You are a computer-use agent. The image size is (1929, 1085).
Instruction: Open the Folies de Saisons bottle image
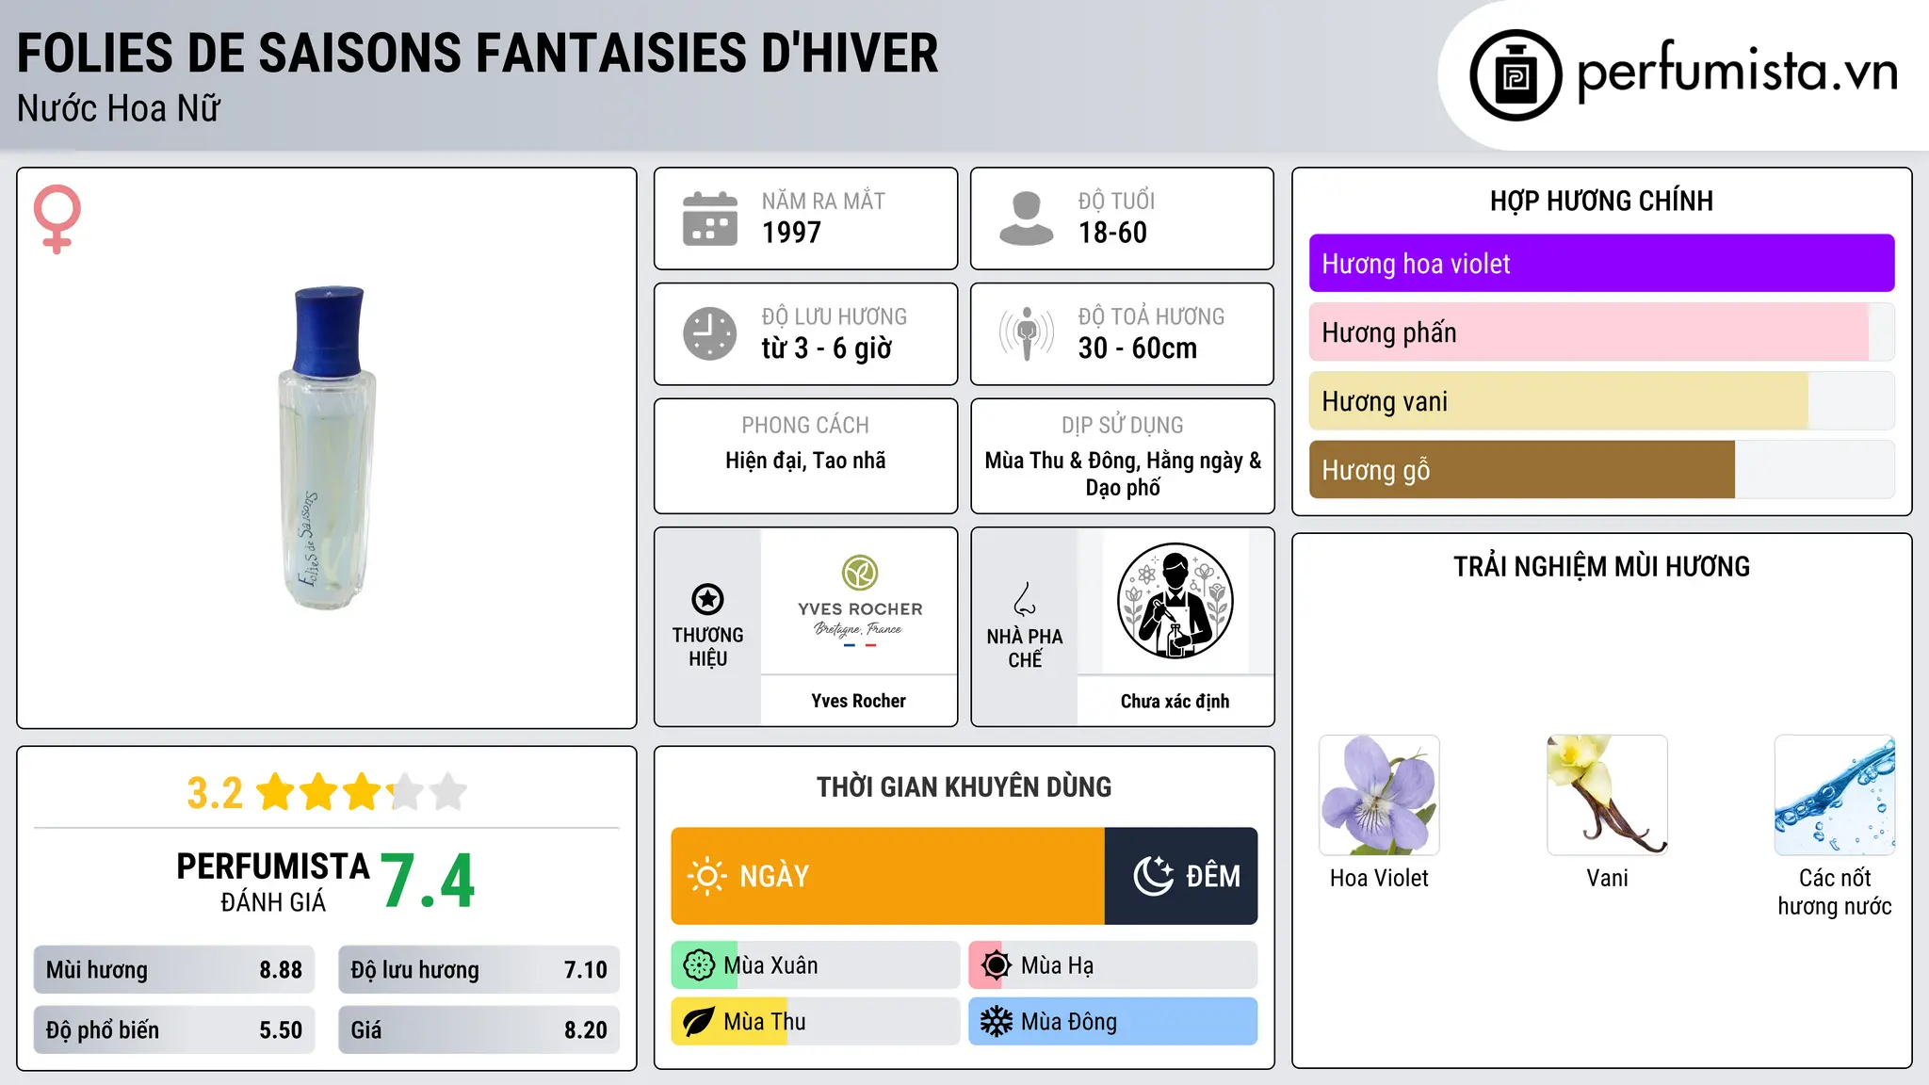tap(327, 448)
